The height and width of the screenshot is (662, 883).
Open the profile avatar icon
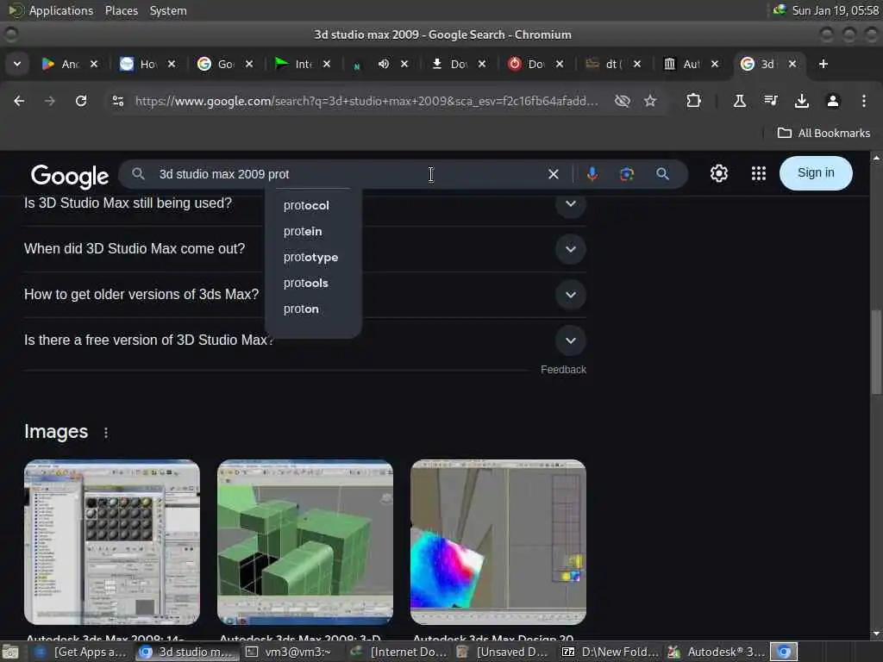833,101
